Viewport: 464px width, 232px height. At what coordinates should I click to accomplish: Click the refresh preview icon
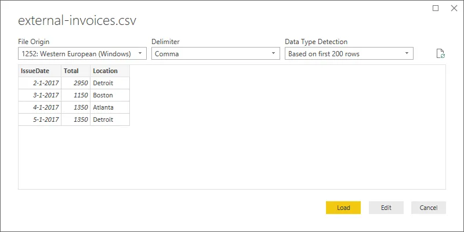coord(440,54)
